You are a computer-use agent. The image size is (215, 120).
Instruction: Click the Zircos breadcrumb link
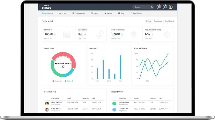point(148,21)
